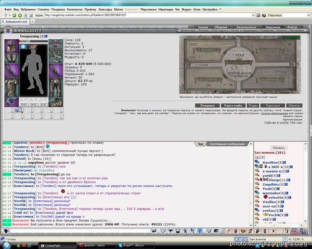
Task: Open the Навигация menu
Action: click(165, 9)
